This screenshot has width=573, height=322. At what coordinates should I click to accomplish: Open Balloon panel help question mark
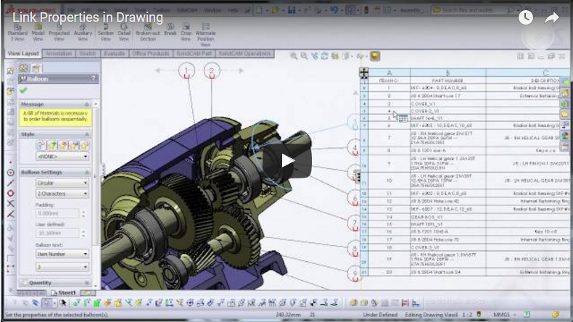point(93,78)
